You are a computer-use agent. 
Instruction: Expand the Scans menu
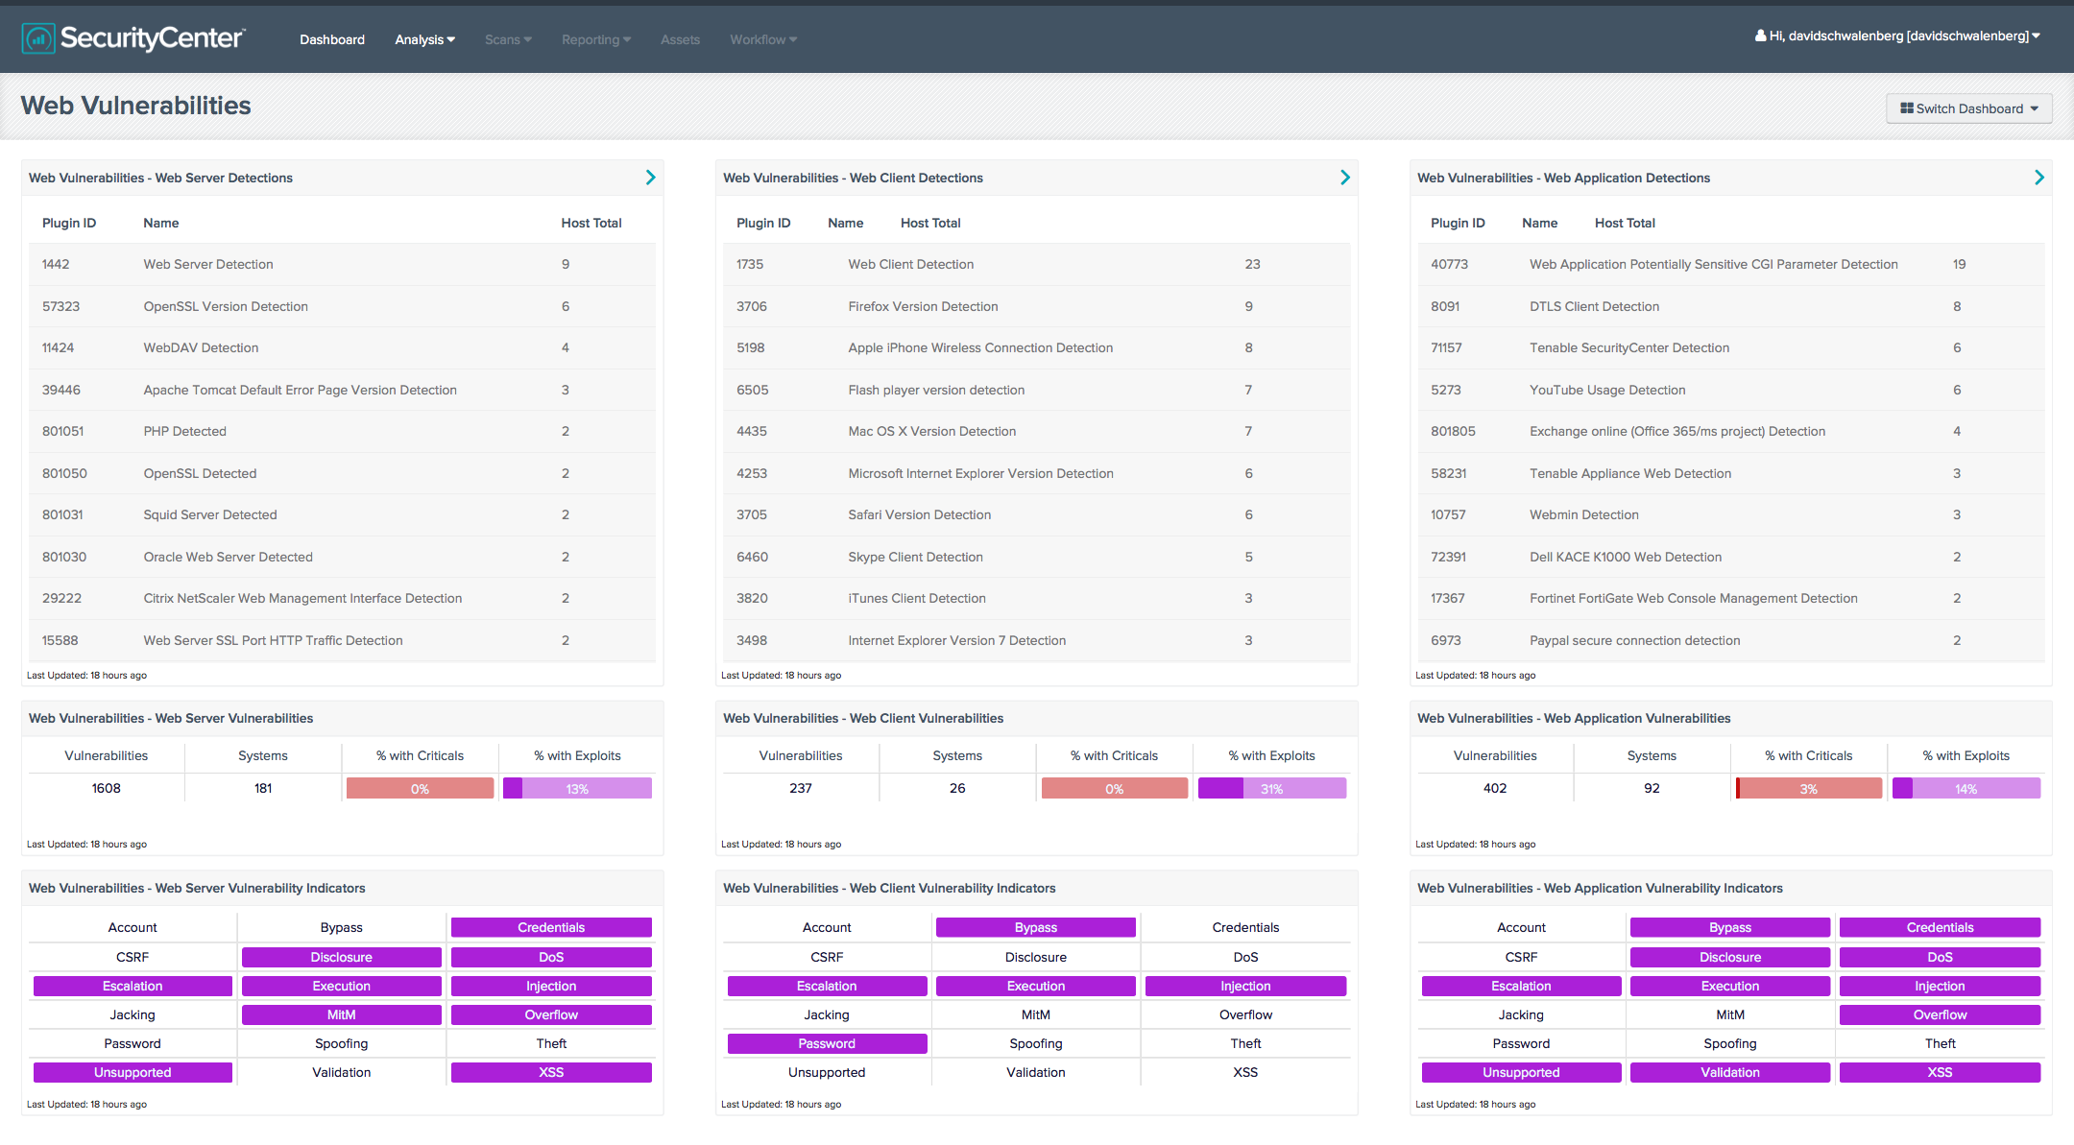click(x=508, y=39)
